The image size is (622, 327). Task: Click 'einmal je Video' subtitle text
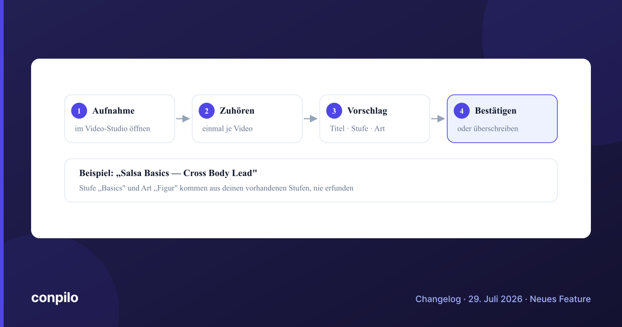228,128
